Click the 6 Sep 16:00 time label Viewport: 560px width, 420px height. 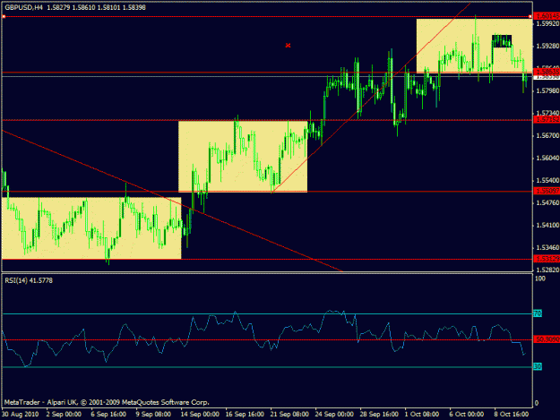[108, 415]
